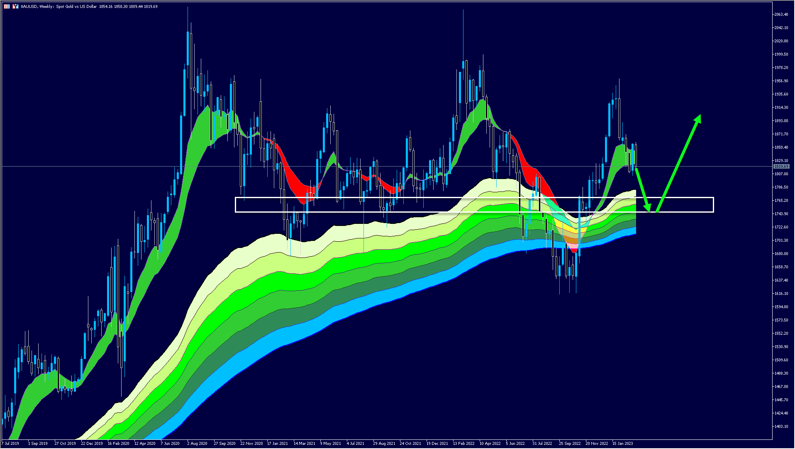Click the 1403.10 price scale label
The image size is (795, 449).
(781, 427)
